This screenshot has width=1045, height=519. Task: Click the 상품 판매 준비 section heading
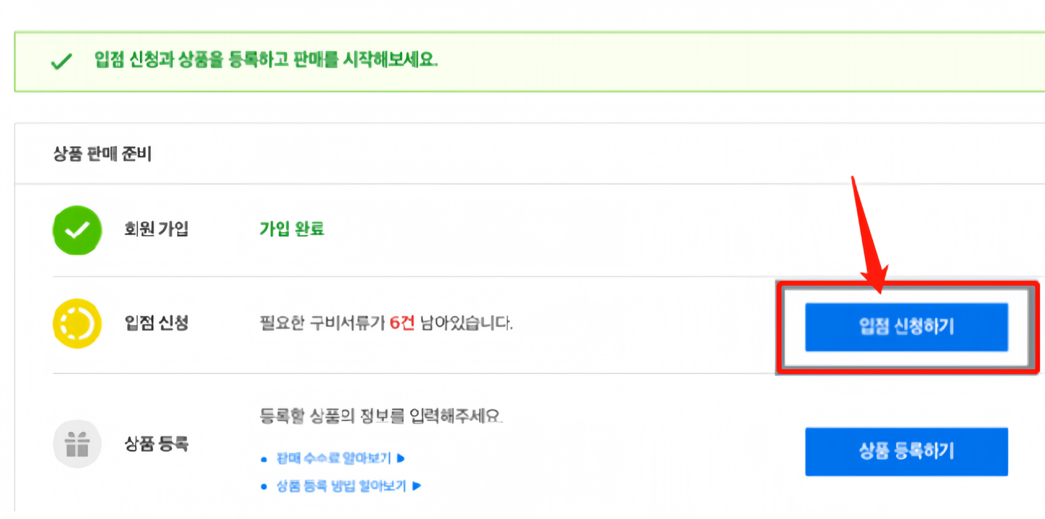coord(102,154)
